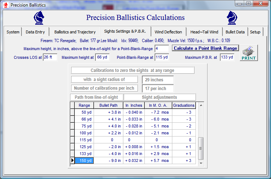Image resolution: width=271 pixels, height=179 pixels.
Task: Select the 150 yd row indicator arrow
Action: click(x=73, y=160)
